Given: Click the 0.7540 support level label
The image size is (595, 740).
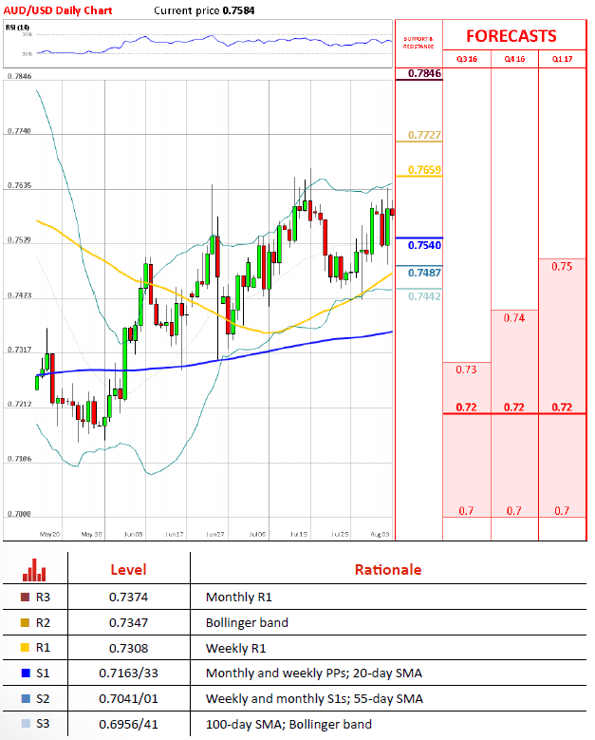Looking at the screenshot, I should [424, 245].
